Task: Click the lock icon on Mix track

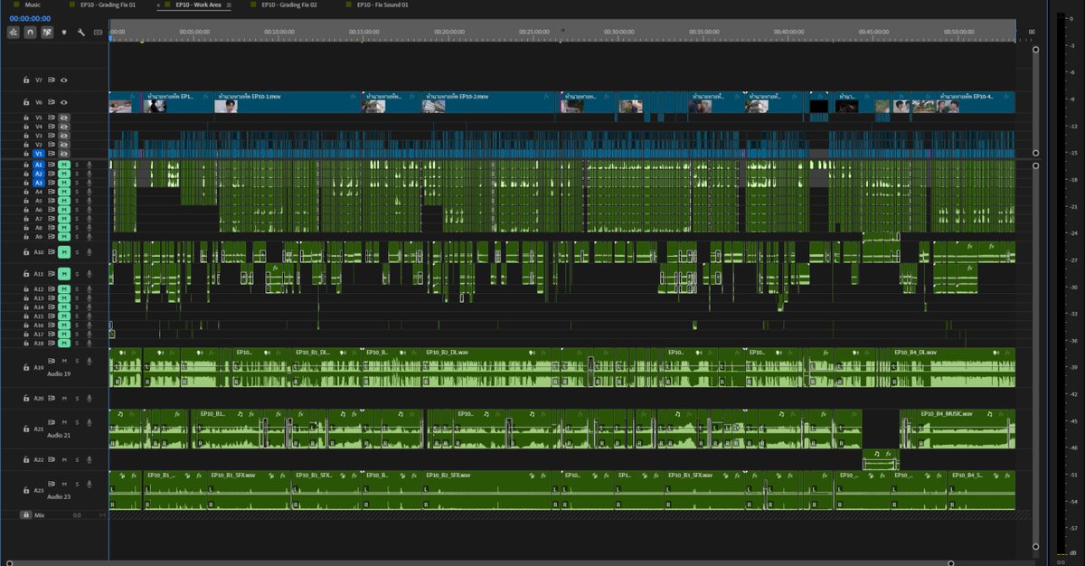Action: [x=25, y=514]
